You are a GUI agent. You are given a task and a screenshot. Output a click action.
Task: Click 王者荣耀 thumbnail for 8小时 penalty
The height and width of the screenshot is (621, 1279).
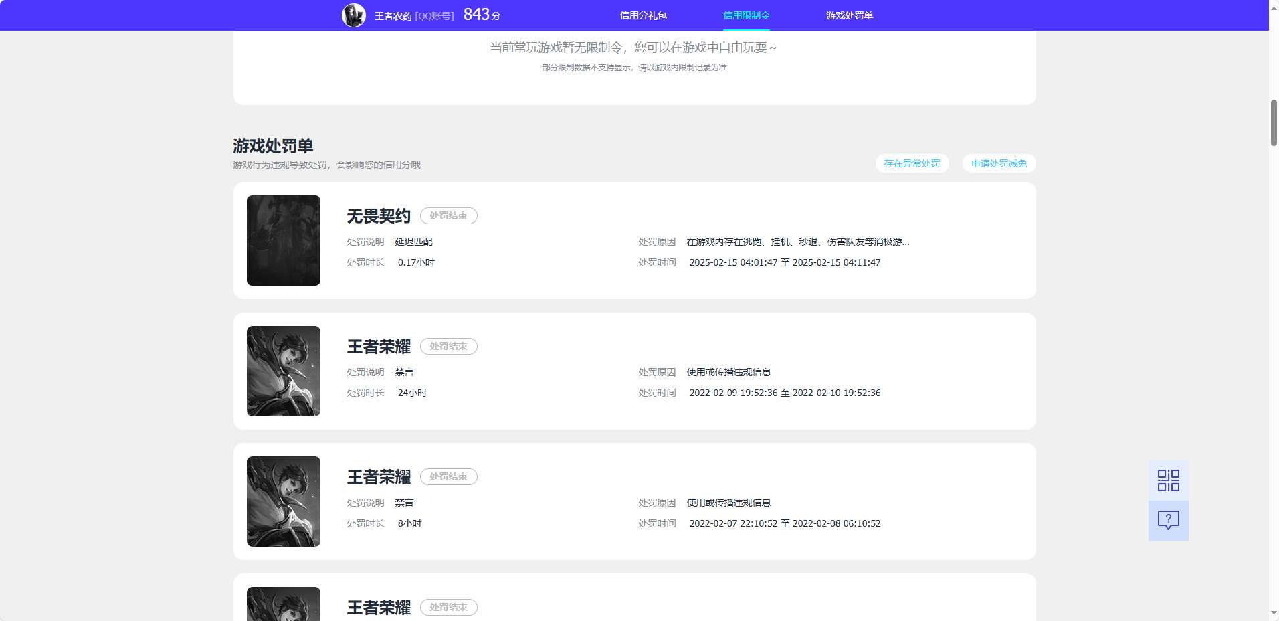pos(284,501)
